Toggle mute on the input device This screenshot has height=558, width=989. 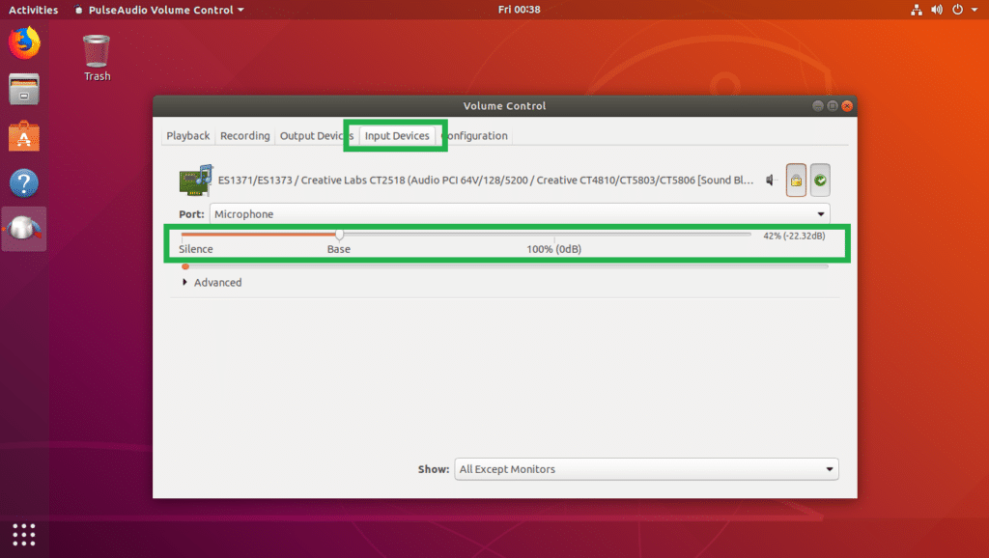click(x=771, y=180)
